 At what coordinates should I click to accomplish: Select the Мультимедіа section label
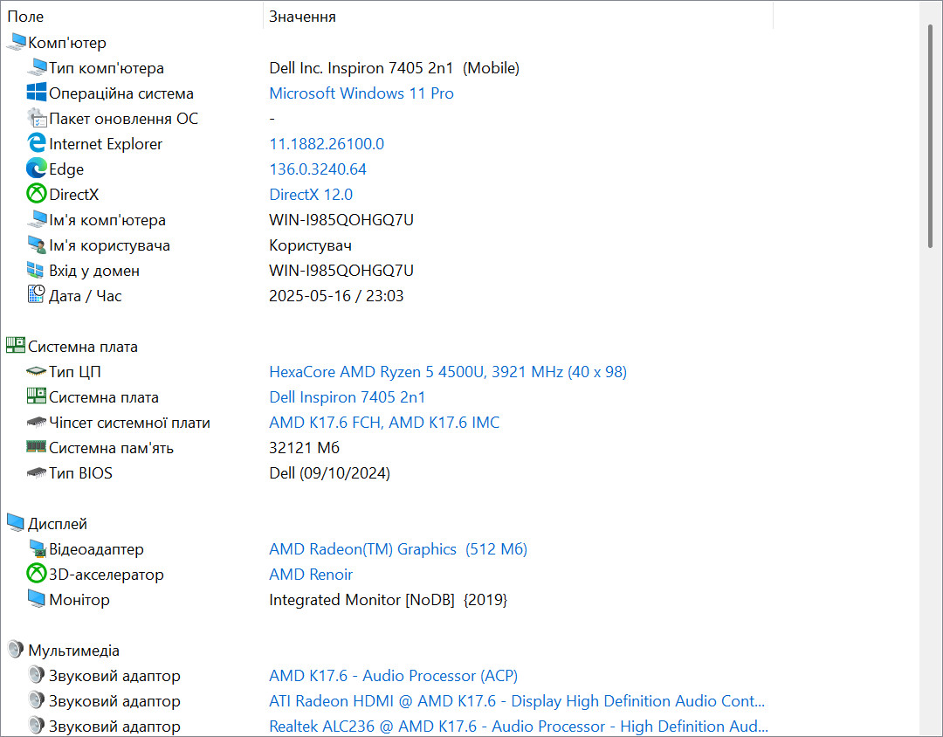pos(74,651)
